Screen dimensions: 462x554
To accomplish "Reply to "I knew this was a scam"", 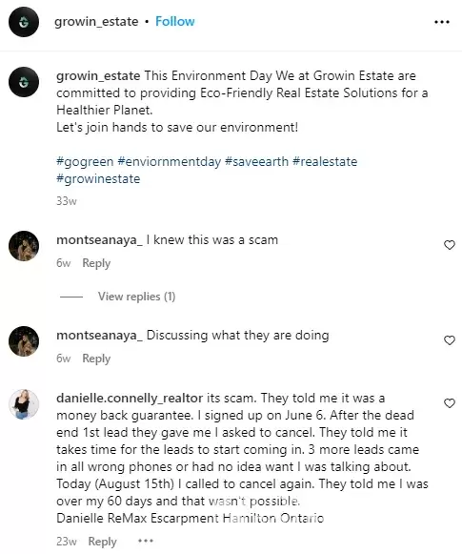I will point(96,263).
